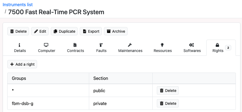The height and width of the screenshot is (112, 242).
Task: Click the Delete instrument button
Action: click(x=18, y=31)
